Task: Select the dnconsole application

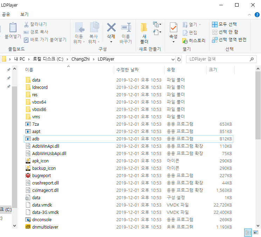Action: click(x=38, y=219)
